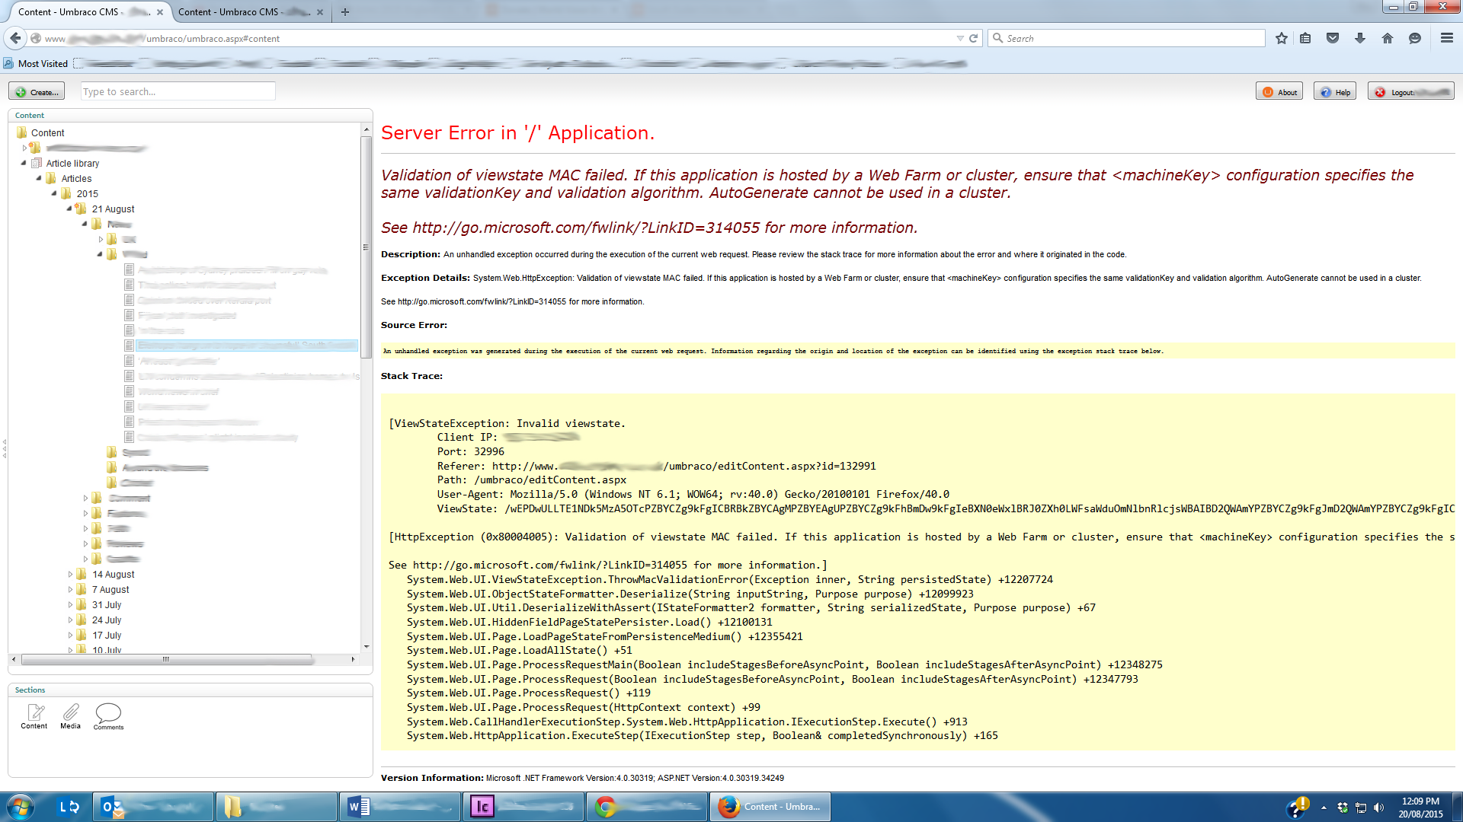Select Article library tree node
Screen dimensions: 1463x822
[72, 163]
